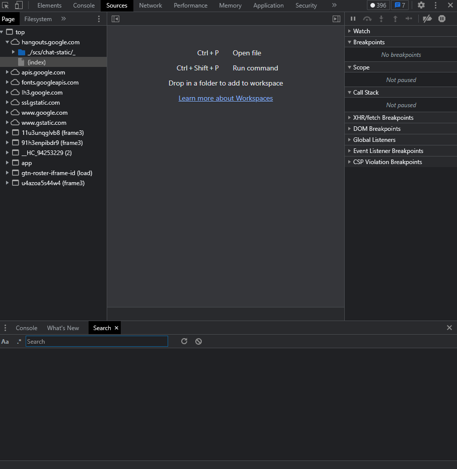The height and width of the screenshot is (469, 457).
Task: Toggle pause on exceptions
Action: point(442,19)
